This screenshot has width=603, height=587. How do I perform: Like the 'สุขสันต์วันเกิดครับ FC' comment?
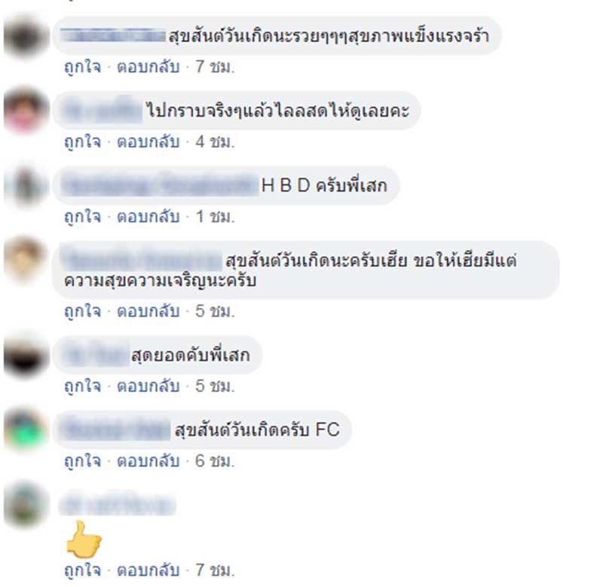coord(83,461)
